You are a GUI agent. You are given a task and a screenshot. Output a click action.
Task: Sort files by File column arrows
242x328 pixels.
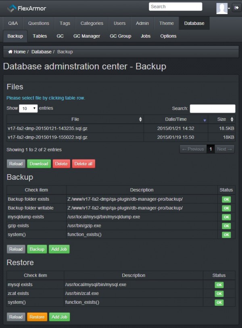click(140, 119)
